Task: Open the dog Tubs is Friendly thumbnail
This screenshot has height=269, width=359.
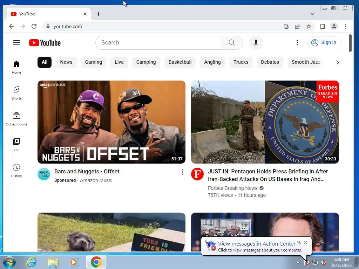Action: (111, 232)
